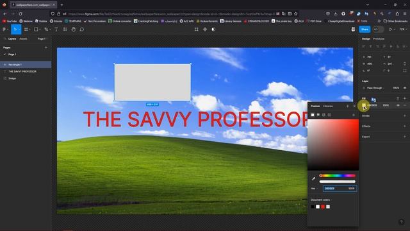Select the Hand tool
410x231 pixels.
tap(74, 30)
